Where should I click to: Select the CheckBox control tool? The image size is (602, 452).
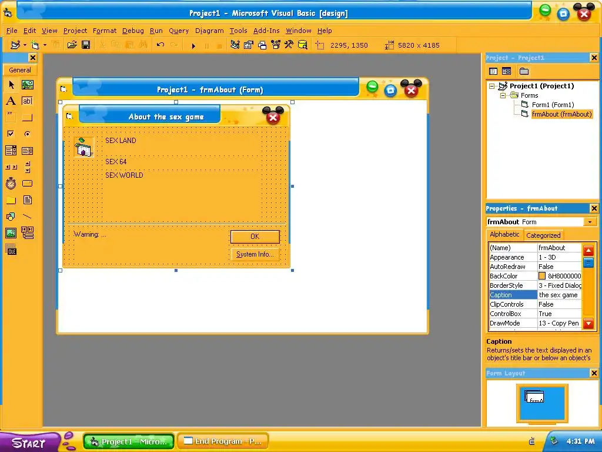[11, 134]
